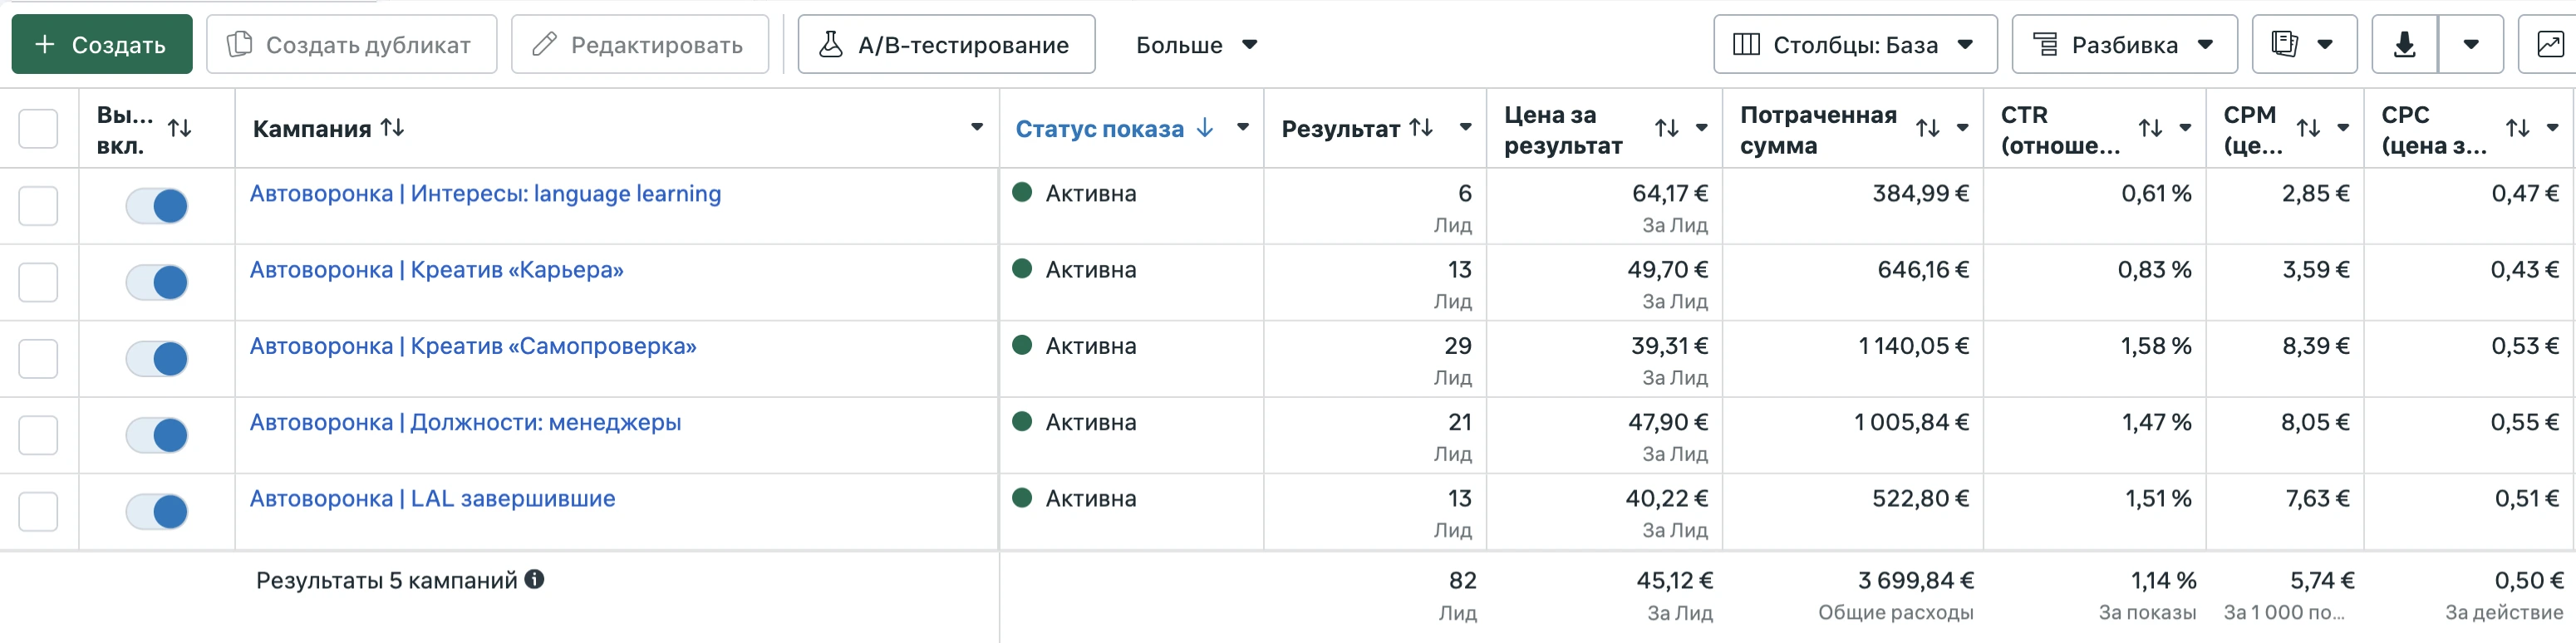Select checkbox for language learning campaign
The height and width of the screenshot is (643, 2576).
click(38, 206)
